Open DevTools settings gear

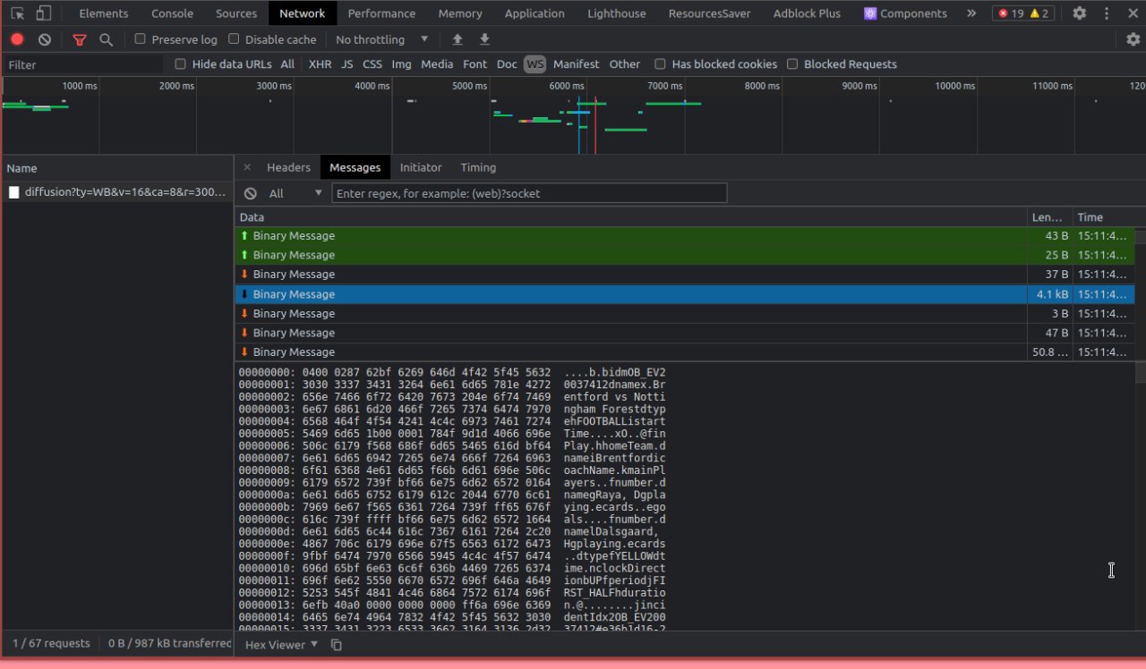pyautogui.click(x=1080, y=13)
